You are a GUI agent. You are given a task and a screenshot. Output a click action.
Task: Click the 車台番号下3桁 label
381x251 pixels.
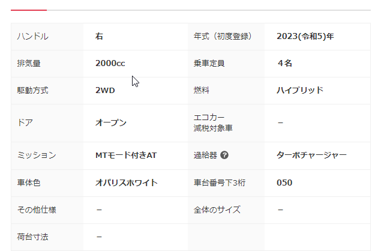(x=220, y=183)
